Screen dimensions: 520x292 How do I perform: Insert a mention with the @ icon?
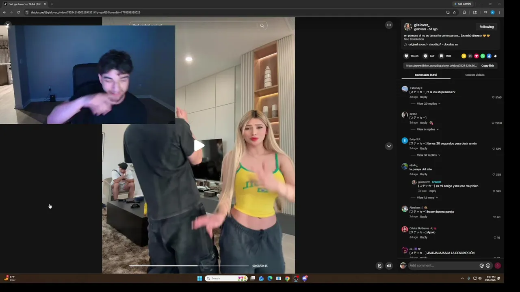tap(481, 266)
